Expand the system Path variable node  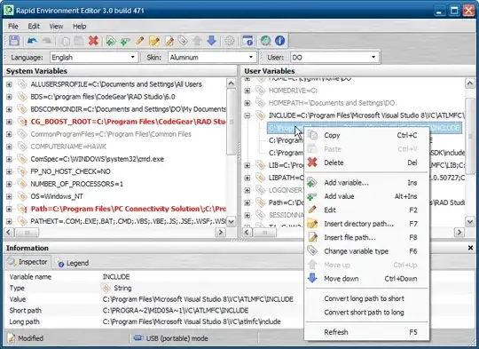pos(9,209)
